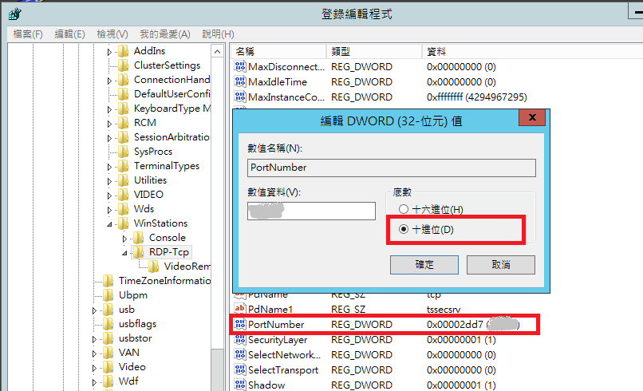Open the 說明(H) menu
The height and width of the screenshot is (391, 643).
pos(218,34)
